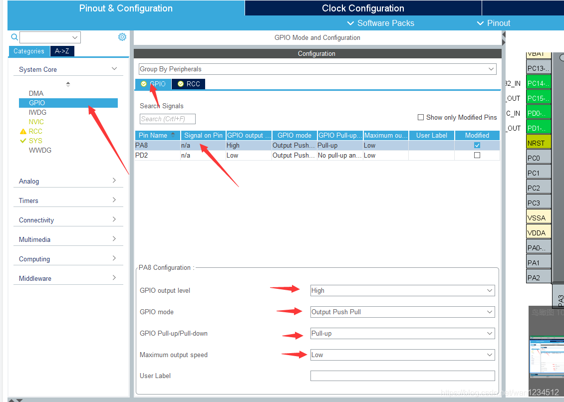This screenshot has width=564, height=402.
Task: Click the User Label input field
Action: click(402, 376)
